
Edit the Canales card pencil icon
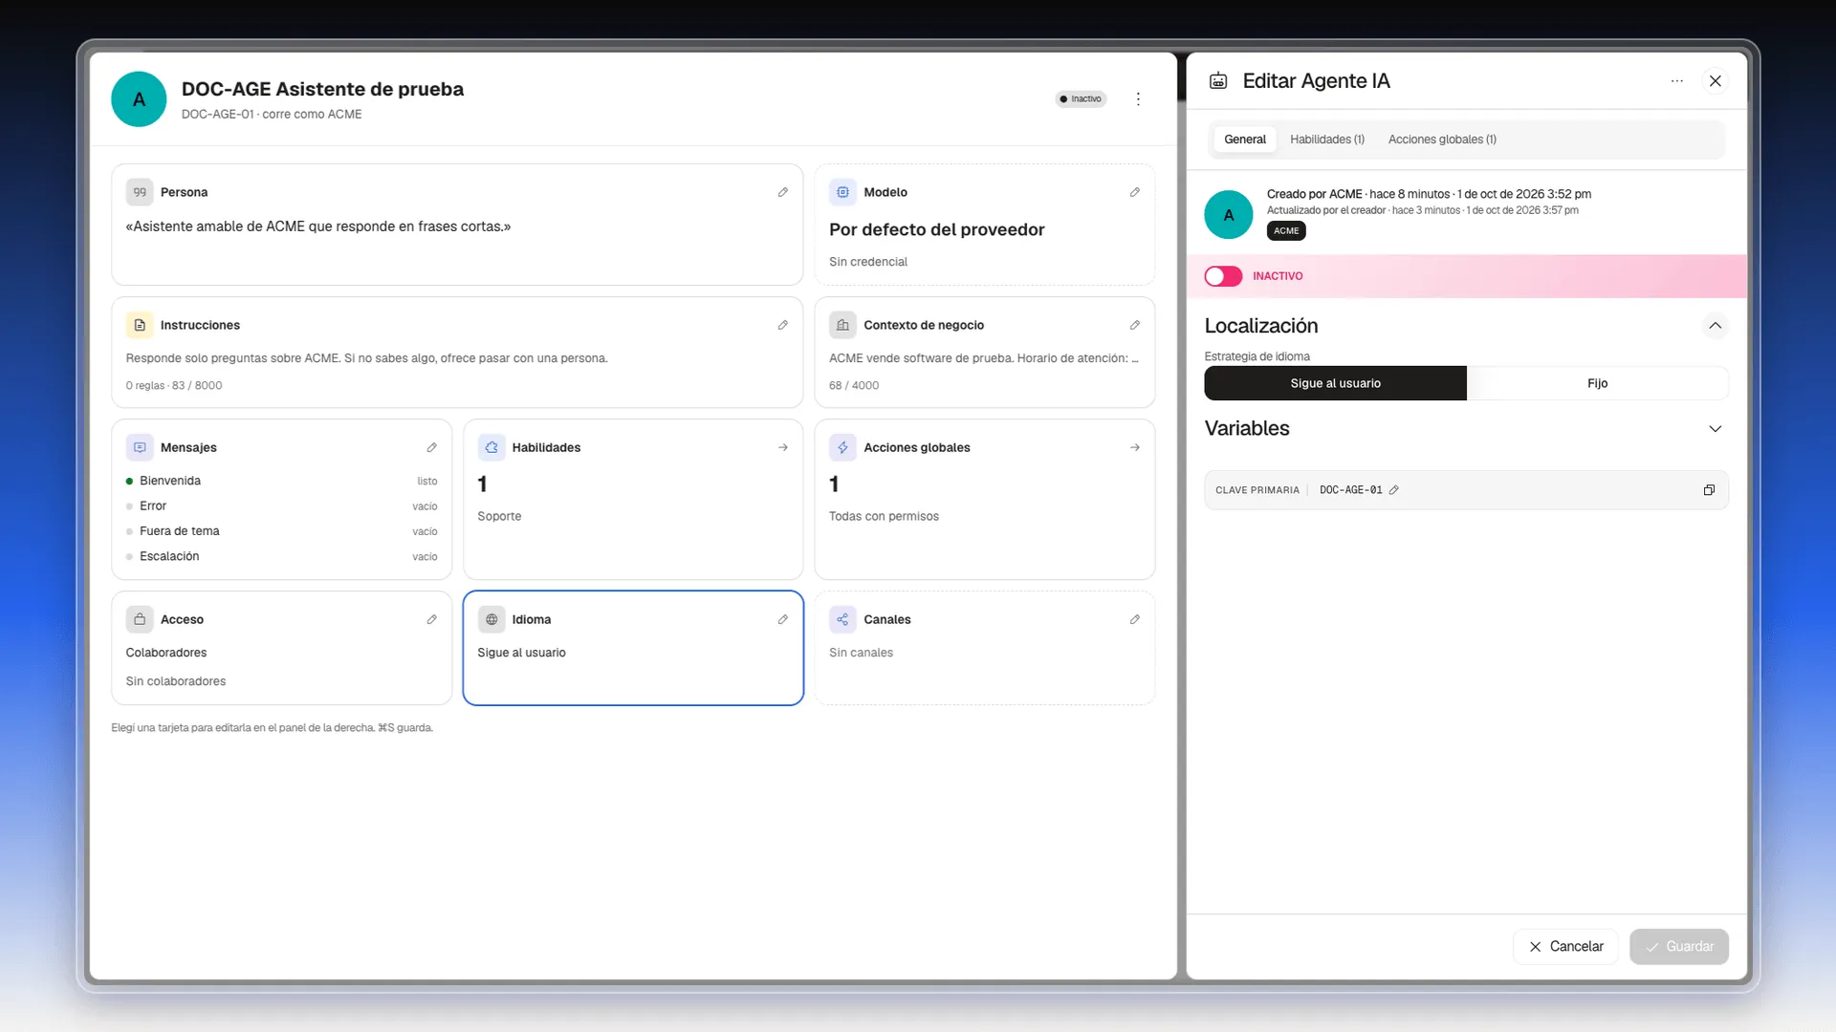(x=1135, y=619)
